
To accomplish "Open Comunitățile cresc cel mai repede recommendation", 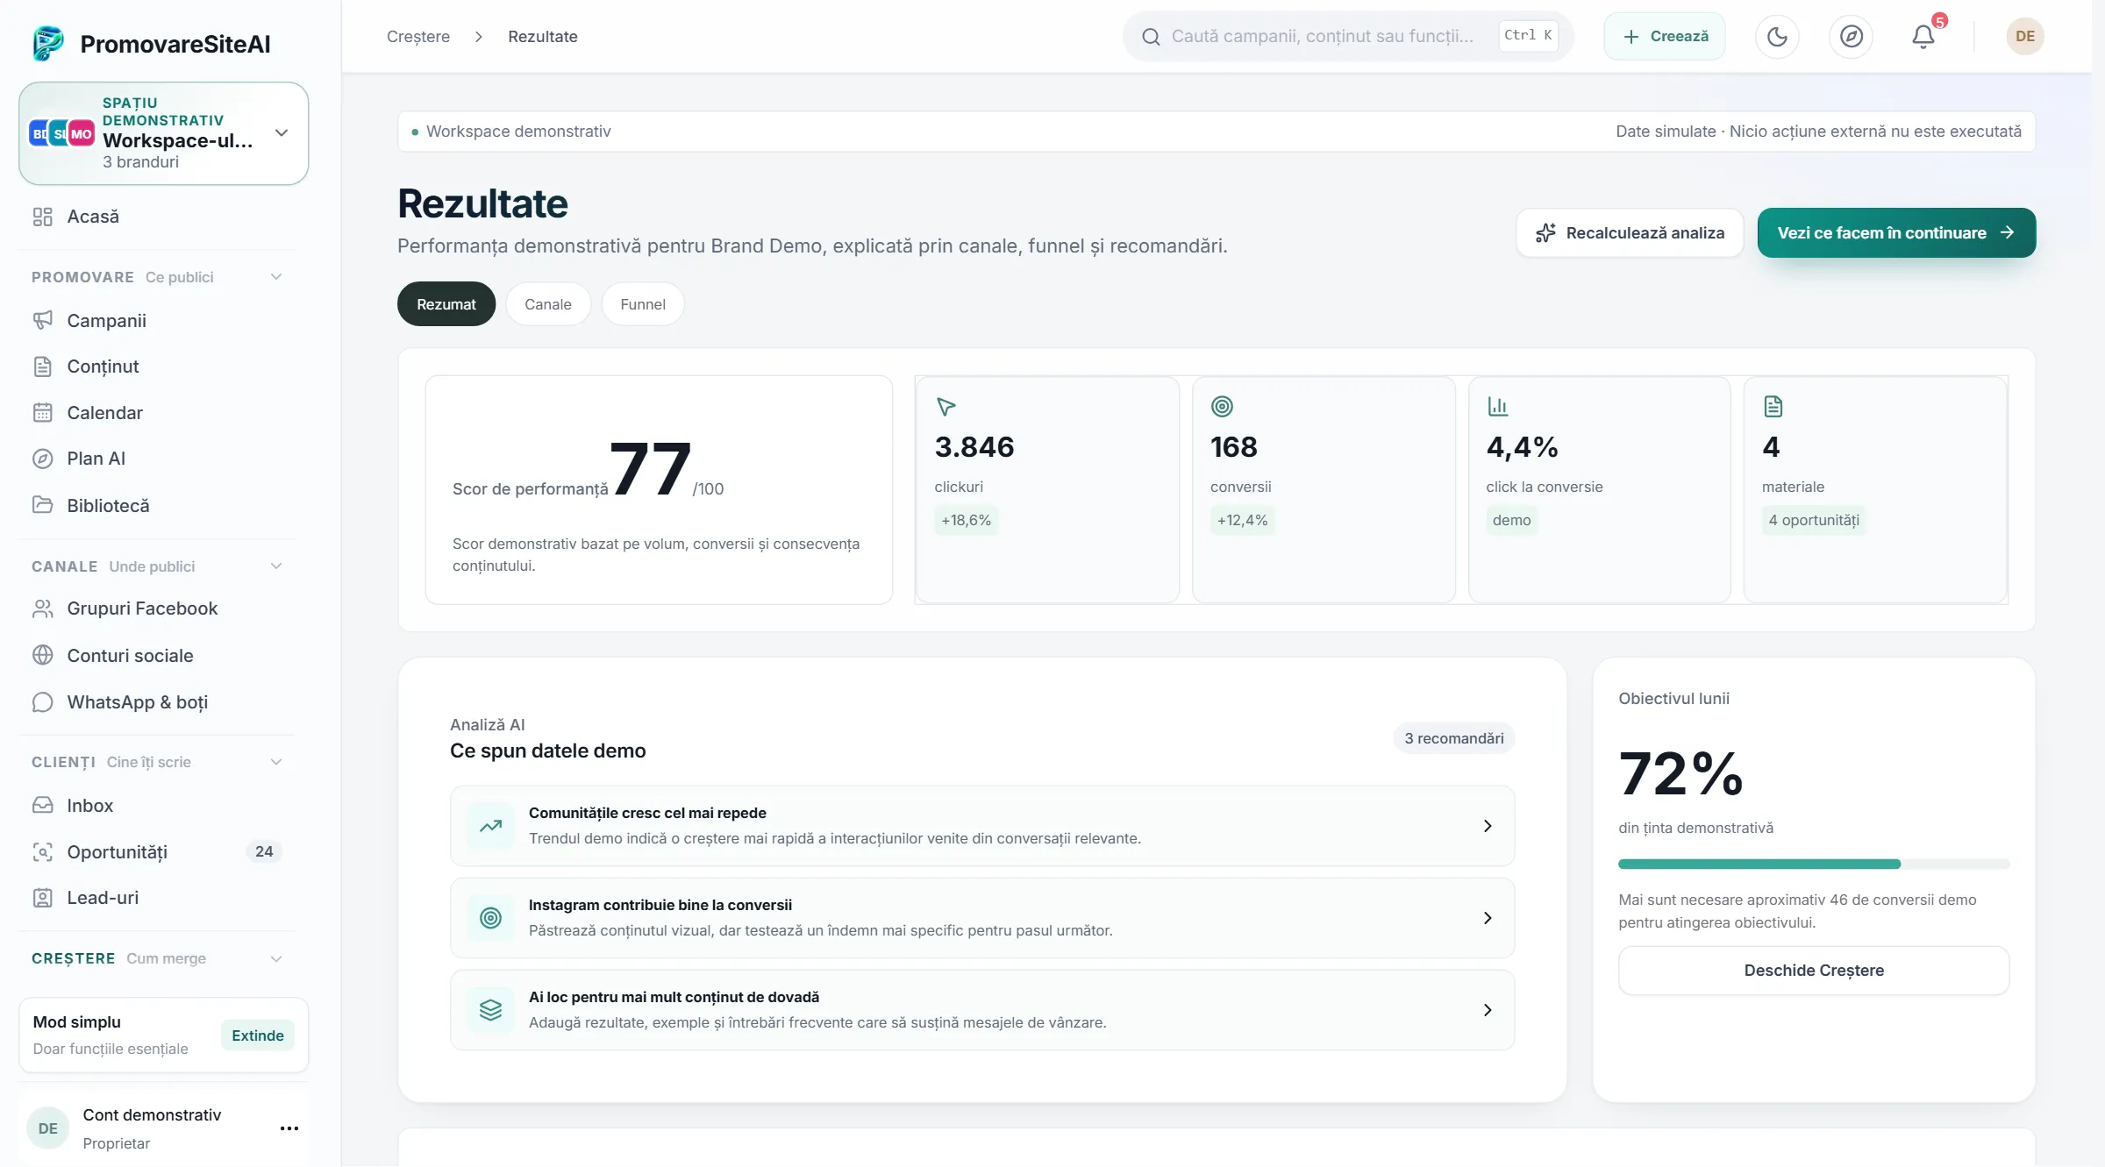I will (982, 826).
